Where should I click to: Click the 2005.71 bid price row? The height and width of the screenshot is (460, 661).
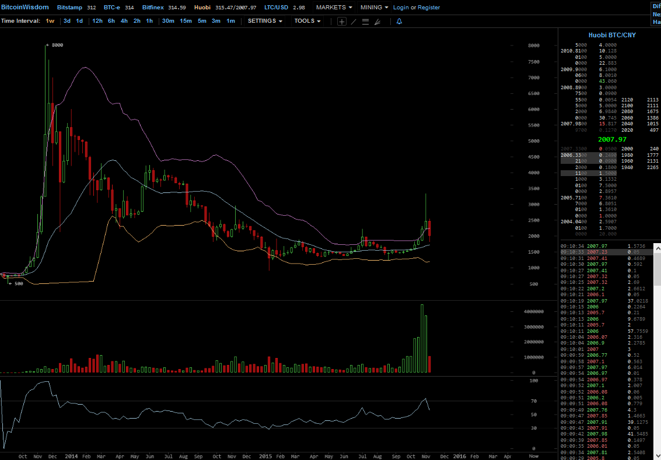(589, 198)
